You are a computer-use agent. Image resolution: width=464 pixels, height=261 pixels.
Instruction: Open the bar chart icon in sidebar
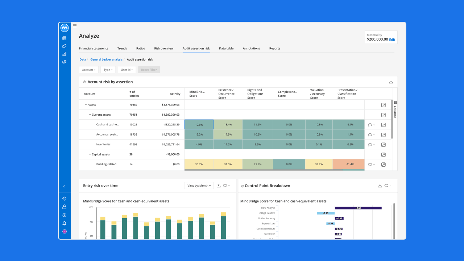point(65,54)
